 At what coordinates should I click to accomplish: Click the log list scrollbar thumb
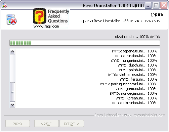12,92
